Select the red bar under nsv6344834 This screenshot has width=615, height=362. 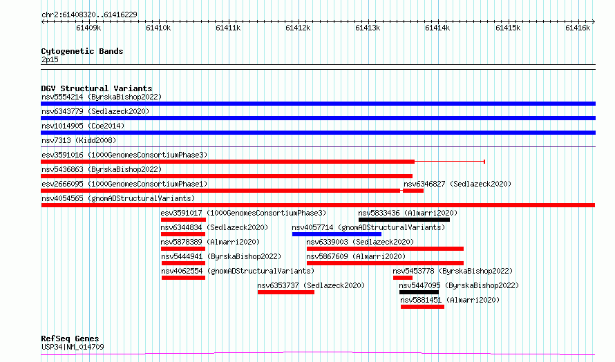click(183, 234)
